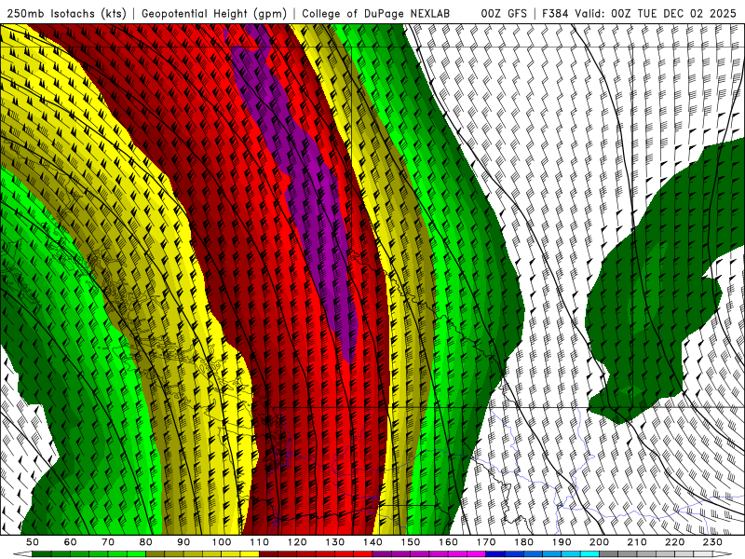The width and height of the screenshot is (745, 559).
Task: Click the 140 label on the color scale
Action: [372, 542]
